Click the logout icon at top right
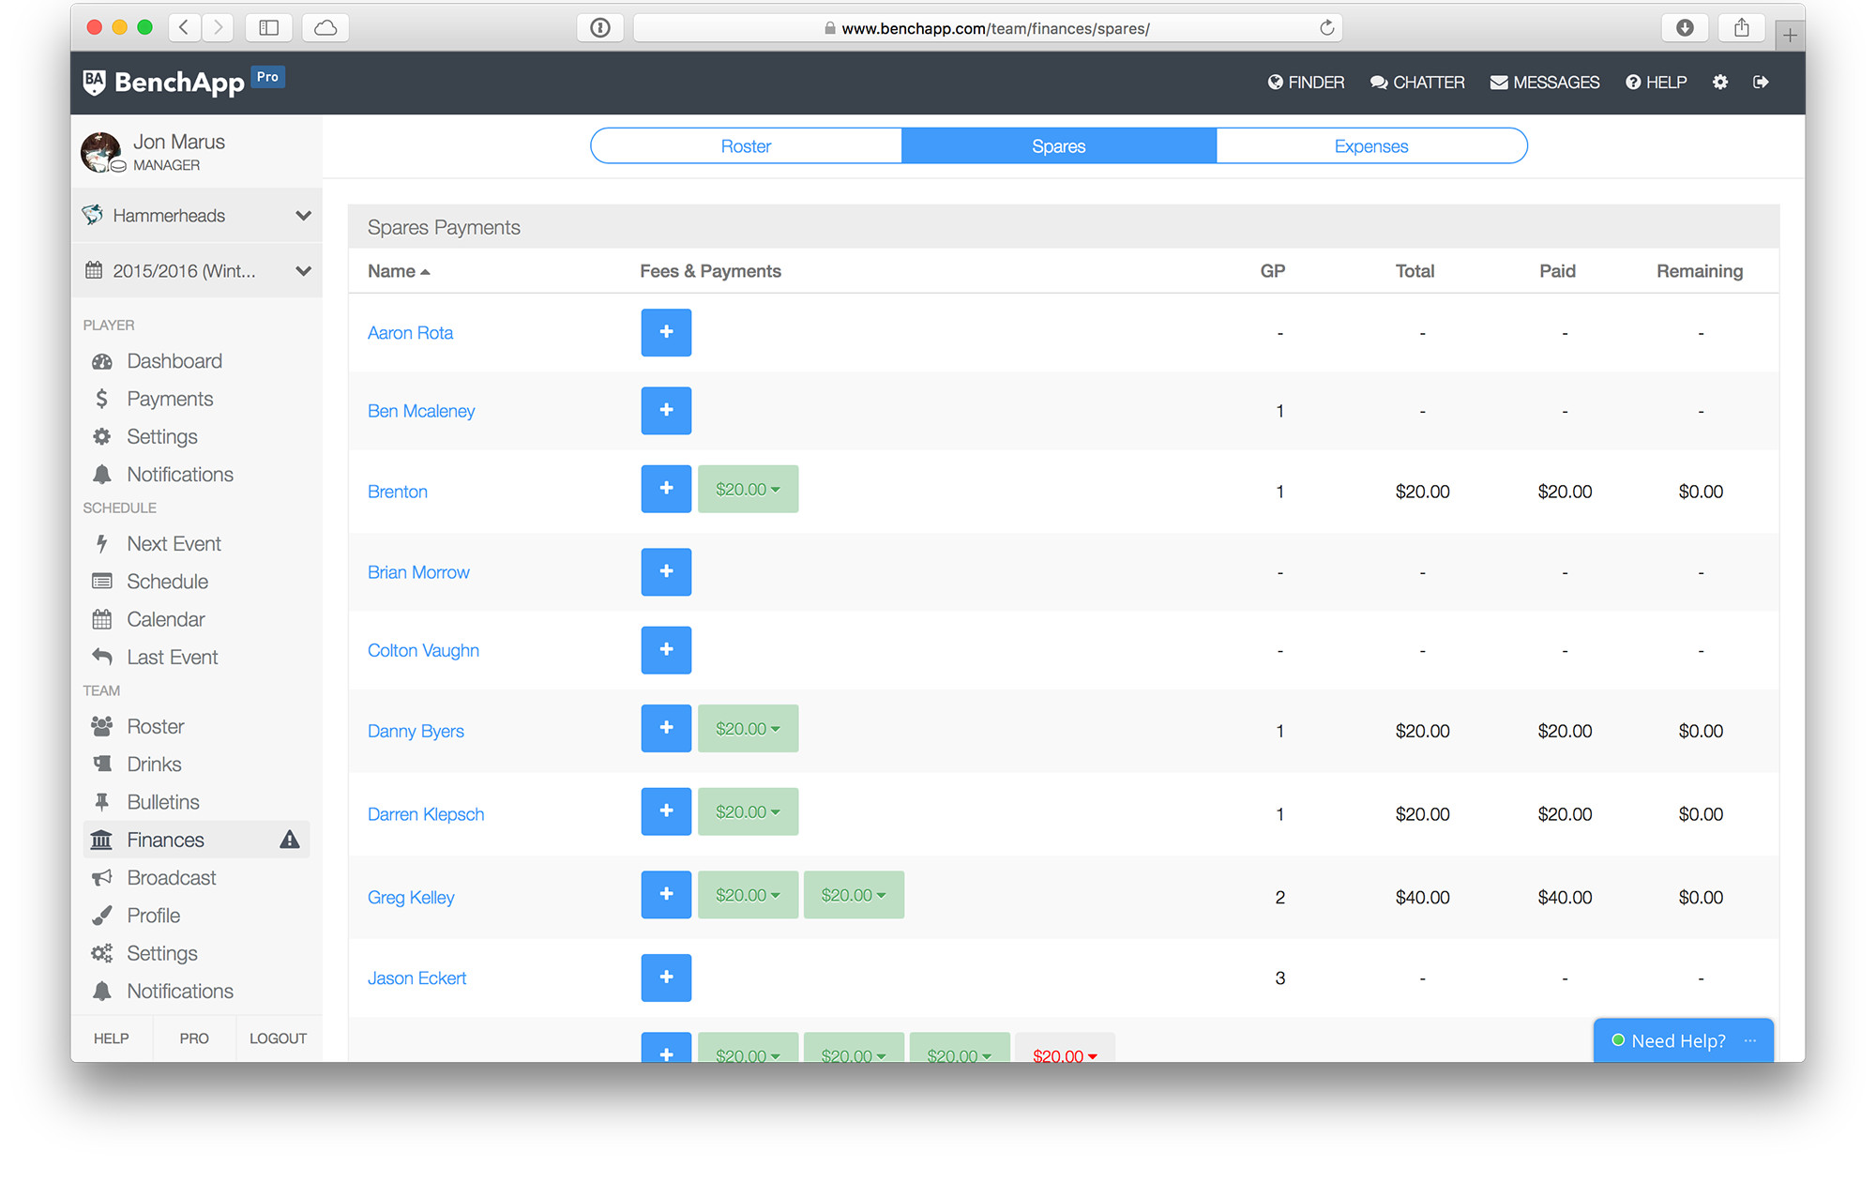1876x1182 pixels. (x=1762, y=83)
